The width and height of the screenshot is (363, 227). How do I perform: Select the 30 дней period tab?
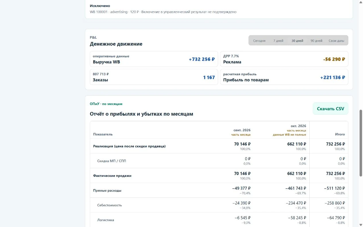coord(297,40)
